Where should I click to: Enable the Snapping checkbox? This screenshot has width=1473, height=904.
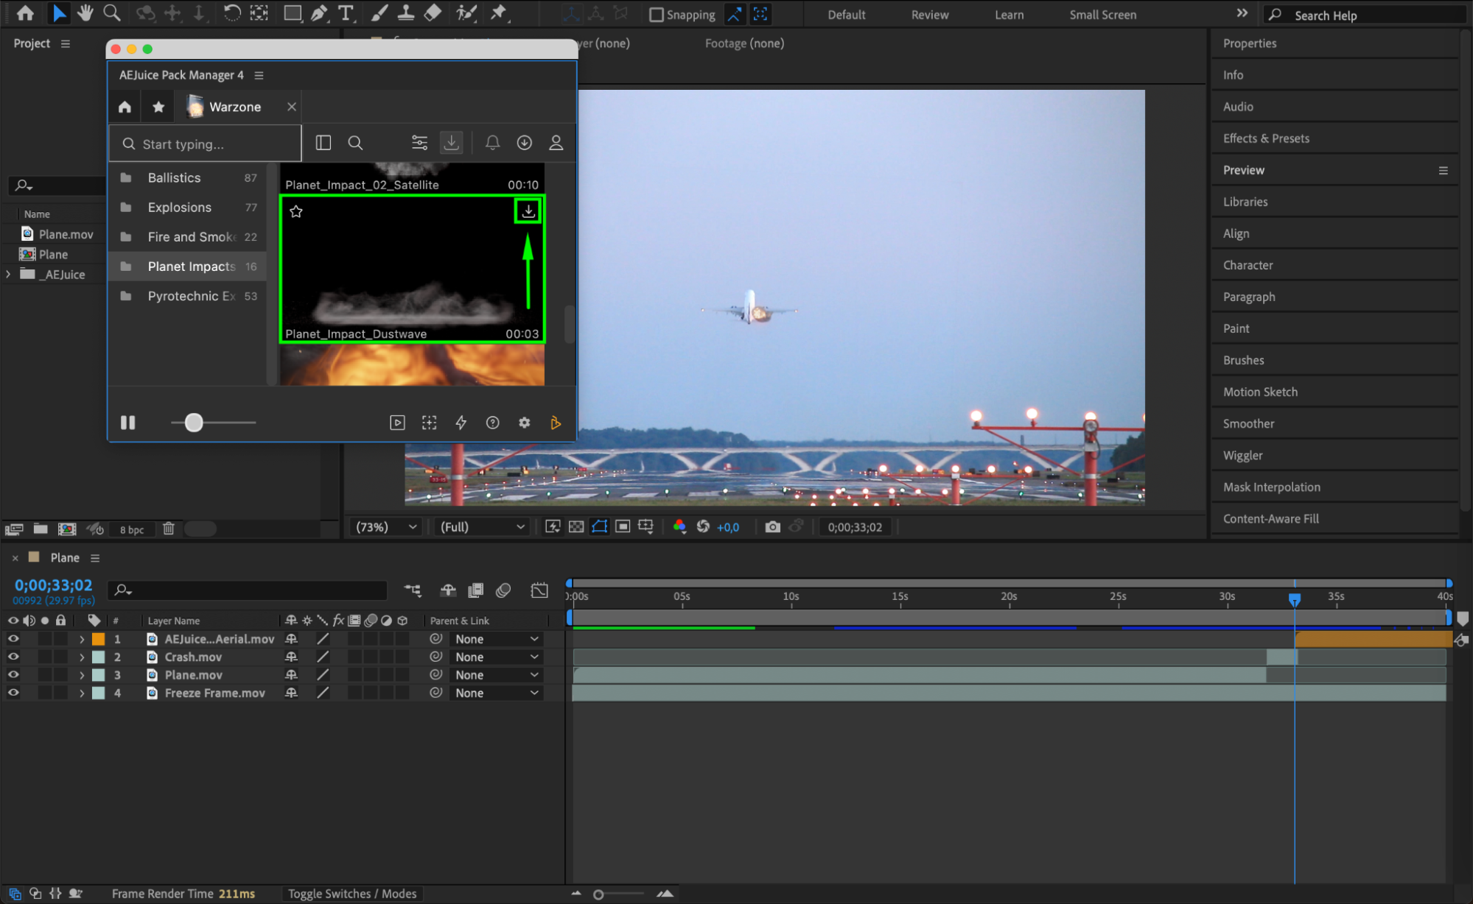(x=656, y=15)
